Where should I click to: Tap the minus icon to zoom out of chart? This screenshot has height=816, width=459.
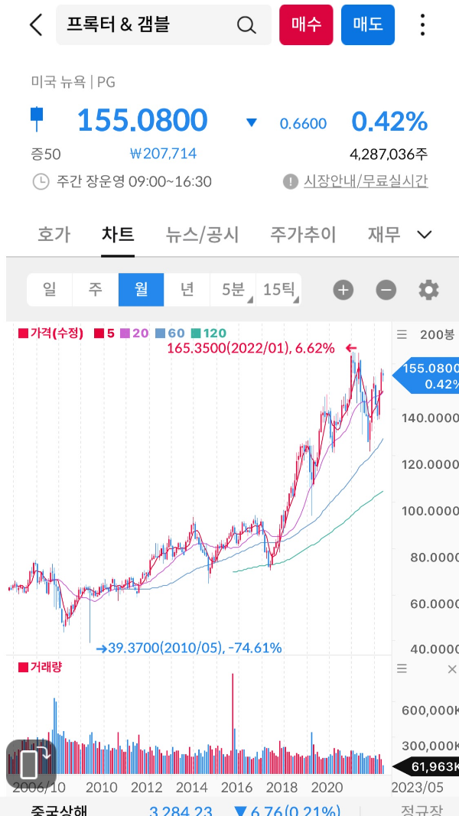pyautogui.click(x=386, y=290)
